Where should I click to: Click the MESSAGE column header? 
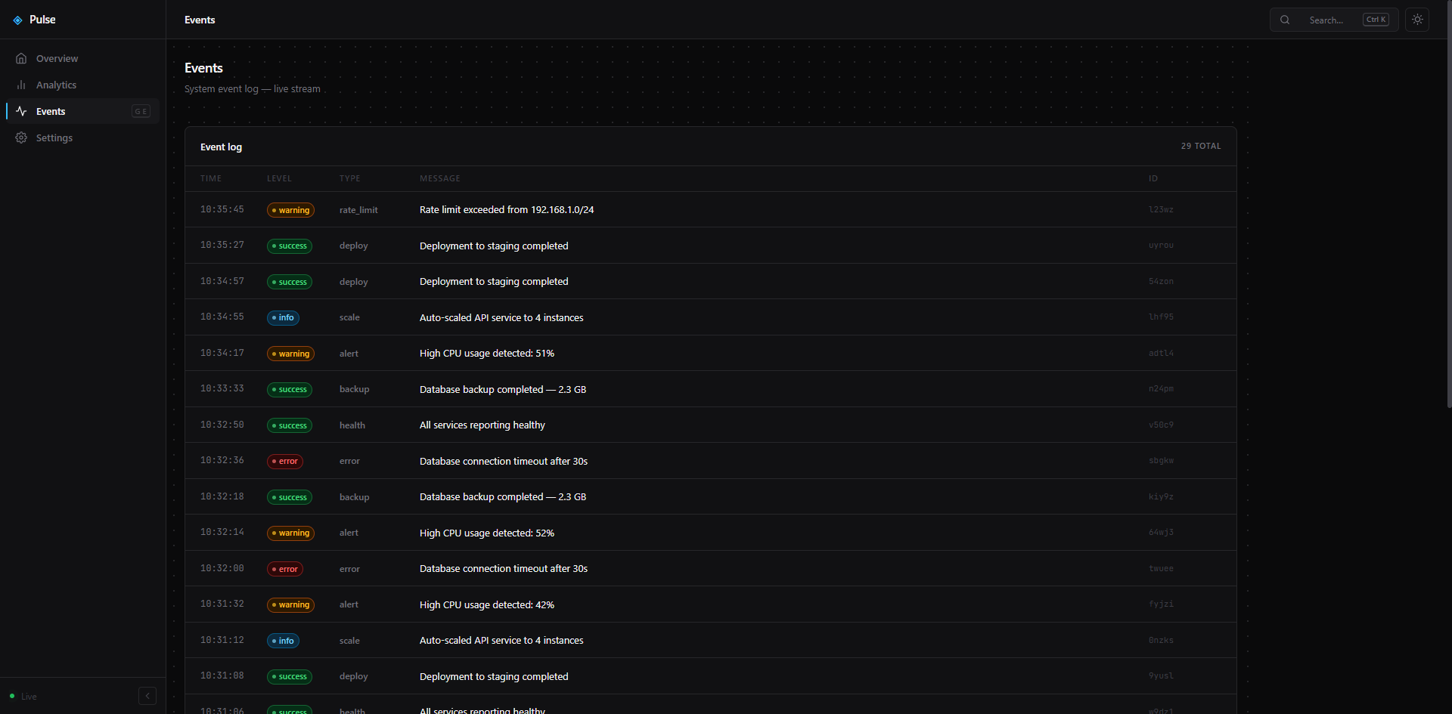click(x=440, y=178)
